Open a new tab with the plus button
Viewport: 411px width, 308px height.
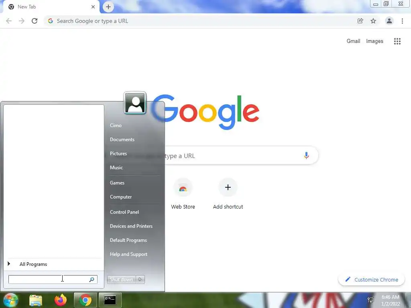pos(108,7)
